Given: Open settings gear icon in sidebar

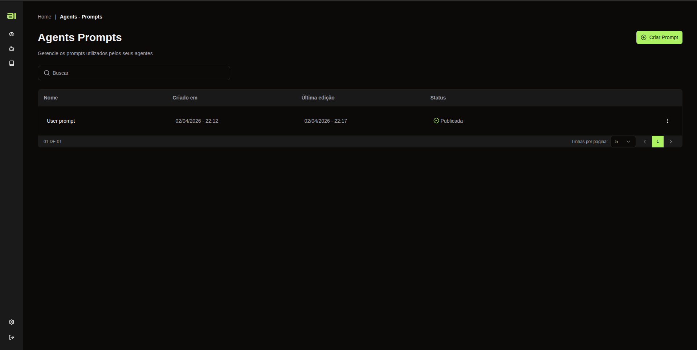Looking at the screenshot, I should [12, 322].
